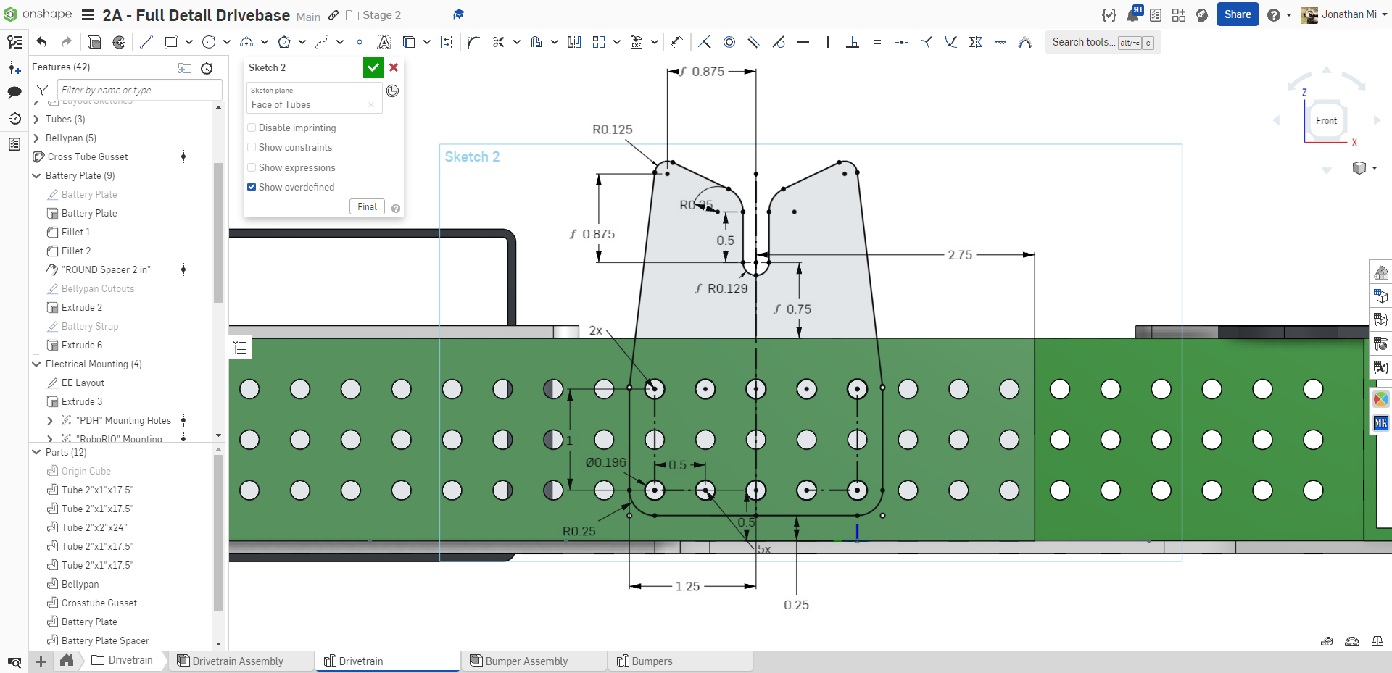
Task: Enable Disable imprinting checkbox
Action: [x=252, y=128]
